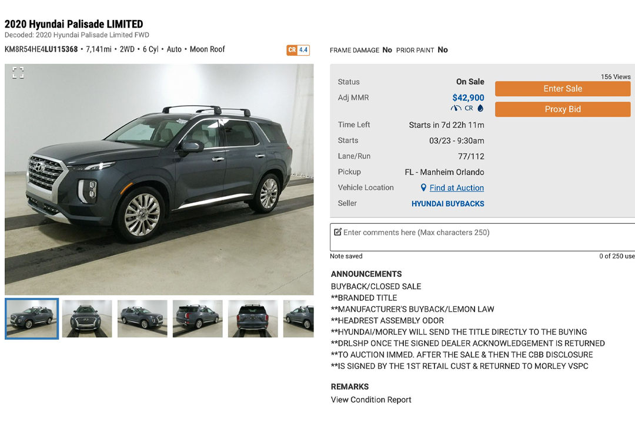The width and height of the screenshot is (635, 423).
Task: Open the CR 4.4 condition report badge
Action: tap(298, 50)
